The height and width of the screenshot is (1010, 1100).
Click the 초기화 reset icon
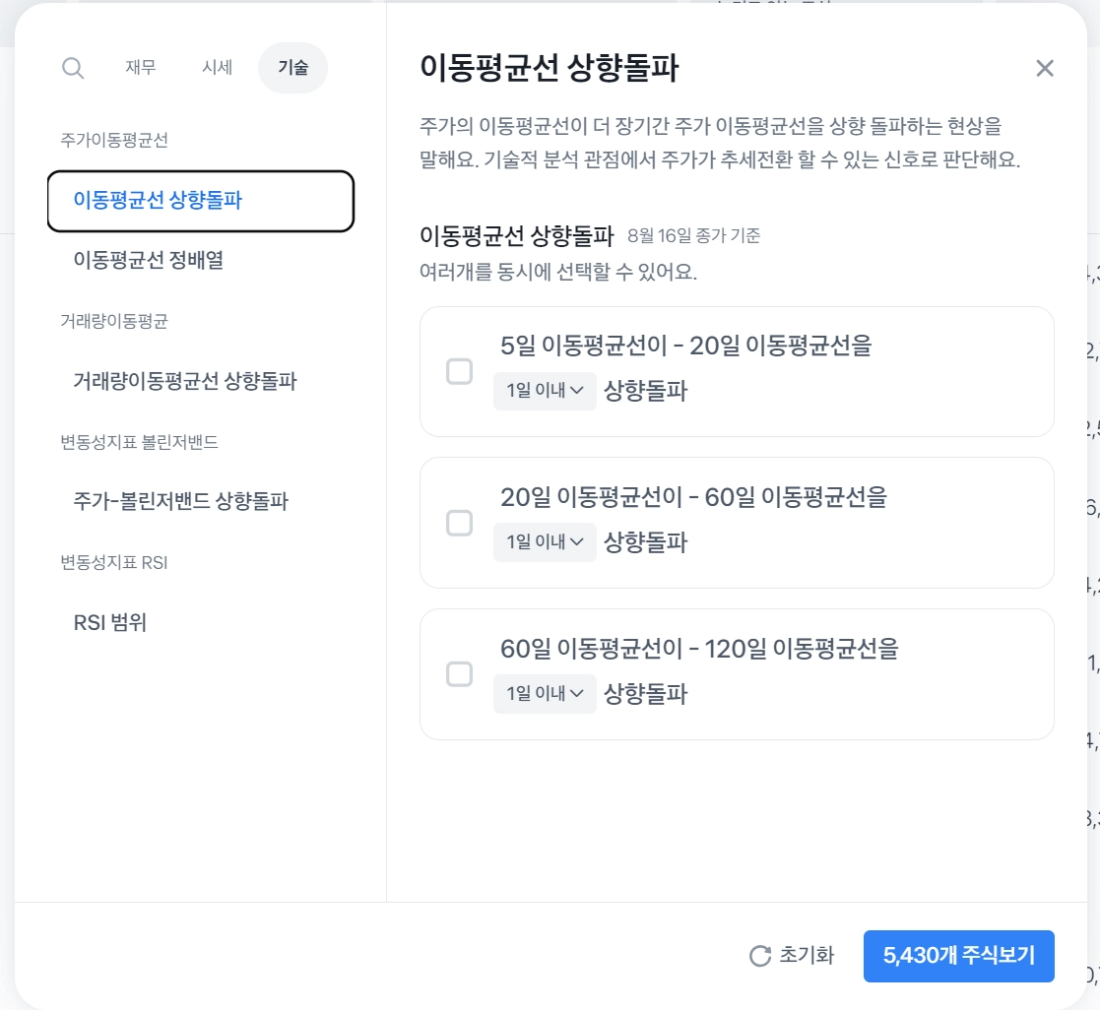pos(759,956)
